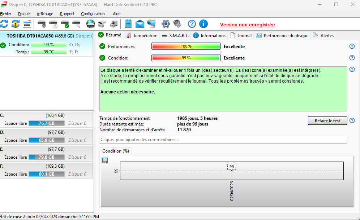The width and height of the screenshot is (360, 220).
Task: Click the drive and computer toolbar icon
Action: click(114, 24)
